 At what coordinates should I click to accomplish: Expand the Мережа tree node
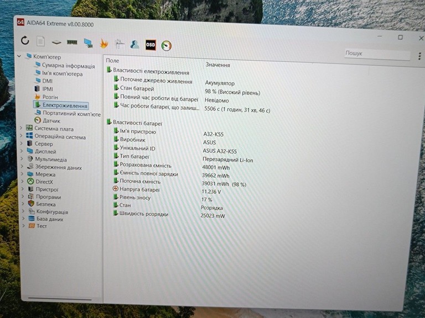point(23,174)
